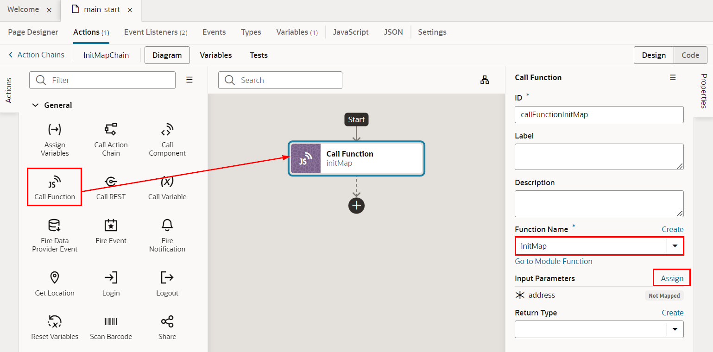713x352 pixels.
Task: Click Assign link for Input Parameters
Action: [672, 278]
